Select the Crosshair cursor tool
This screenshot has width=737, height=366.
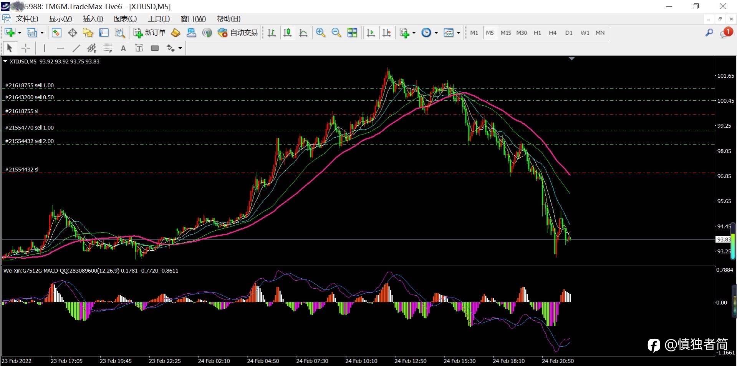[x=26, y=48]
